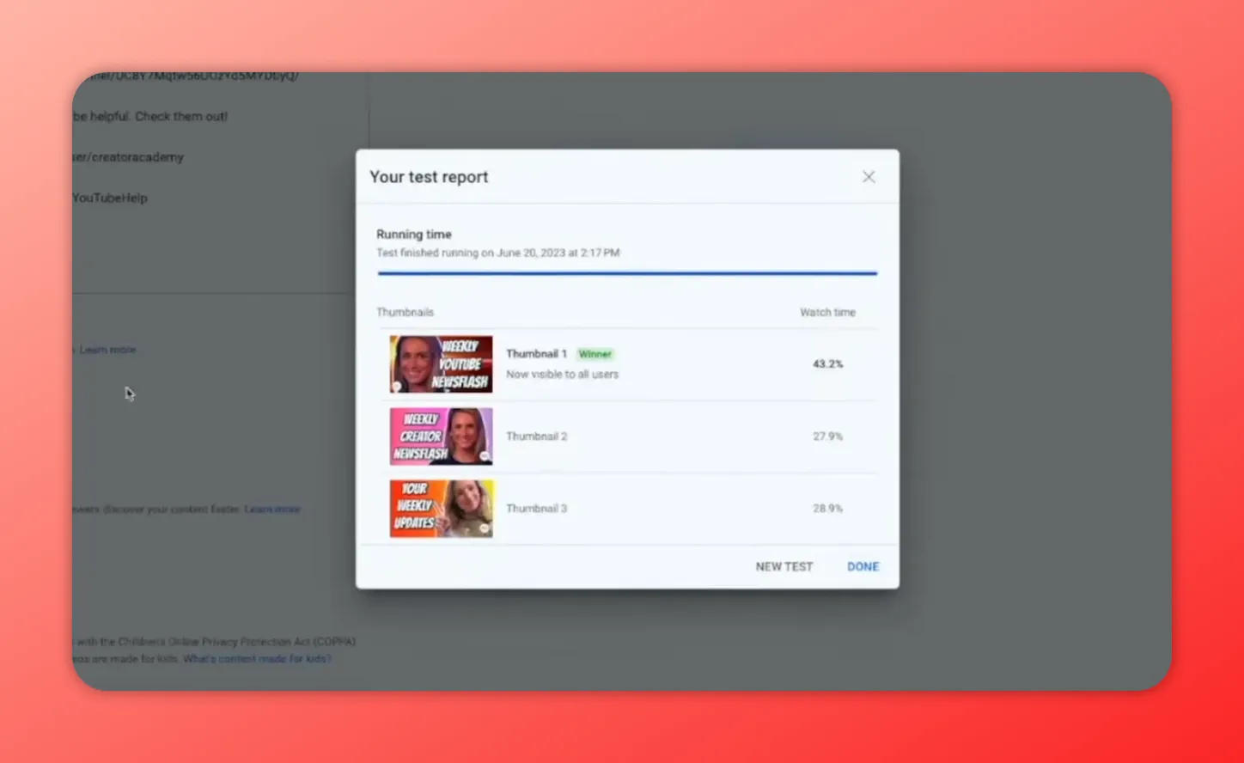Click the 27.9% watch time value
1244x763 pixels.
[x=828, y=436]
